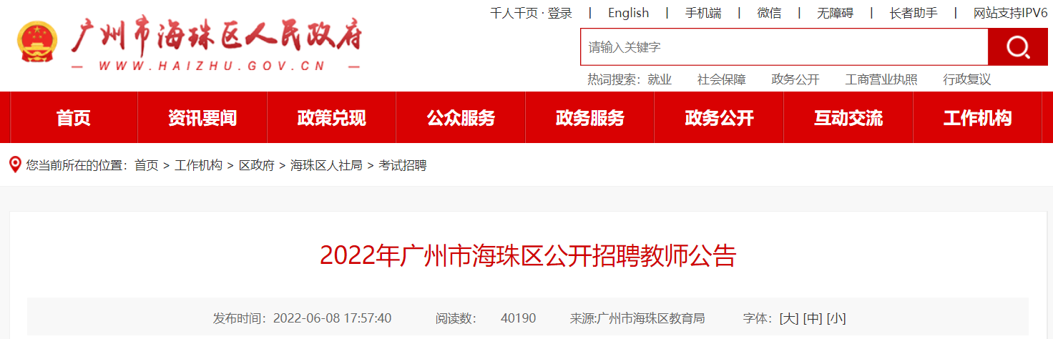Click in the keyword search box
1053x339 pixels.
point(784,47)
